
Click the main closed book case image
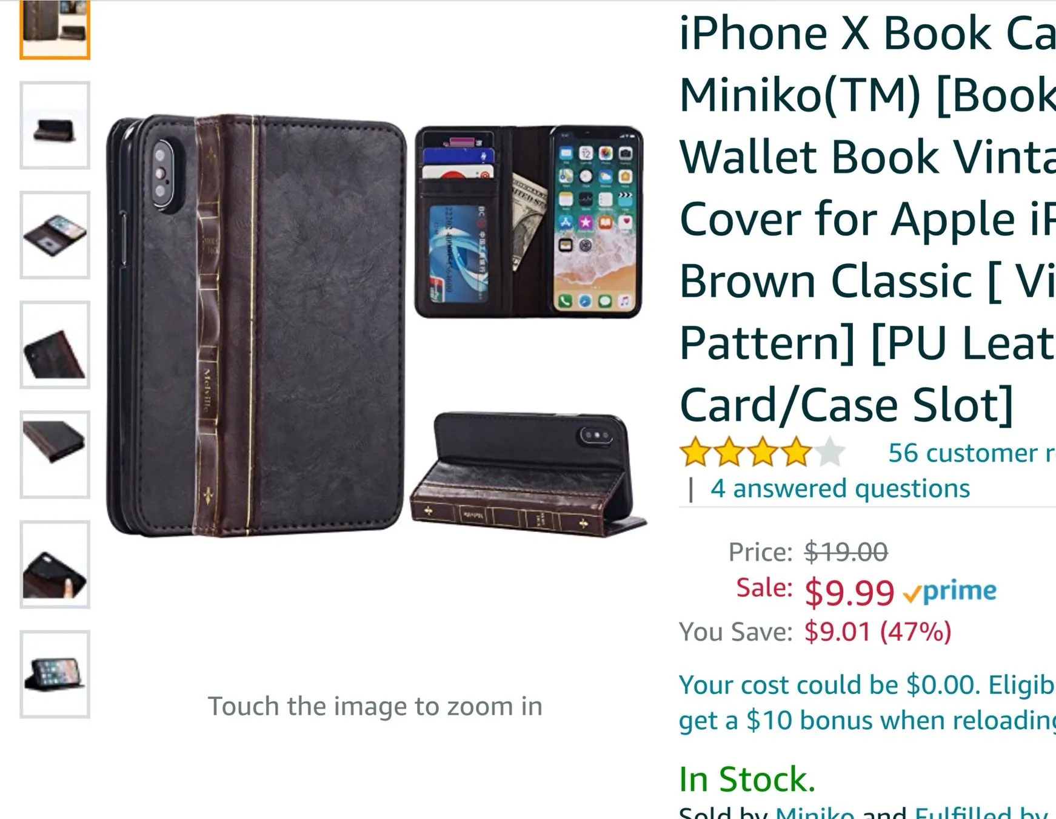pos(256,326)
